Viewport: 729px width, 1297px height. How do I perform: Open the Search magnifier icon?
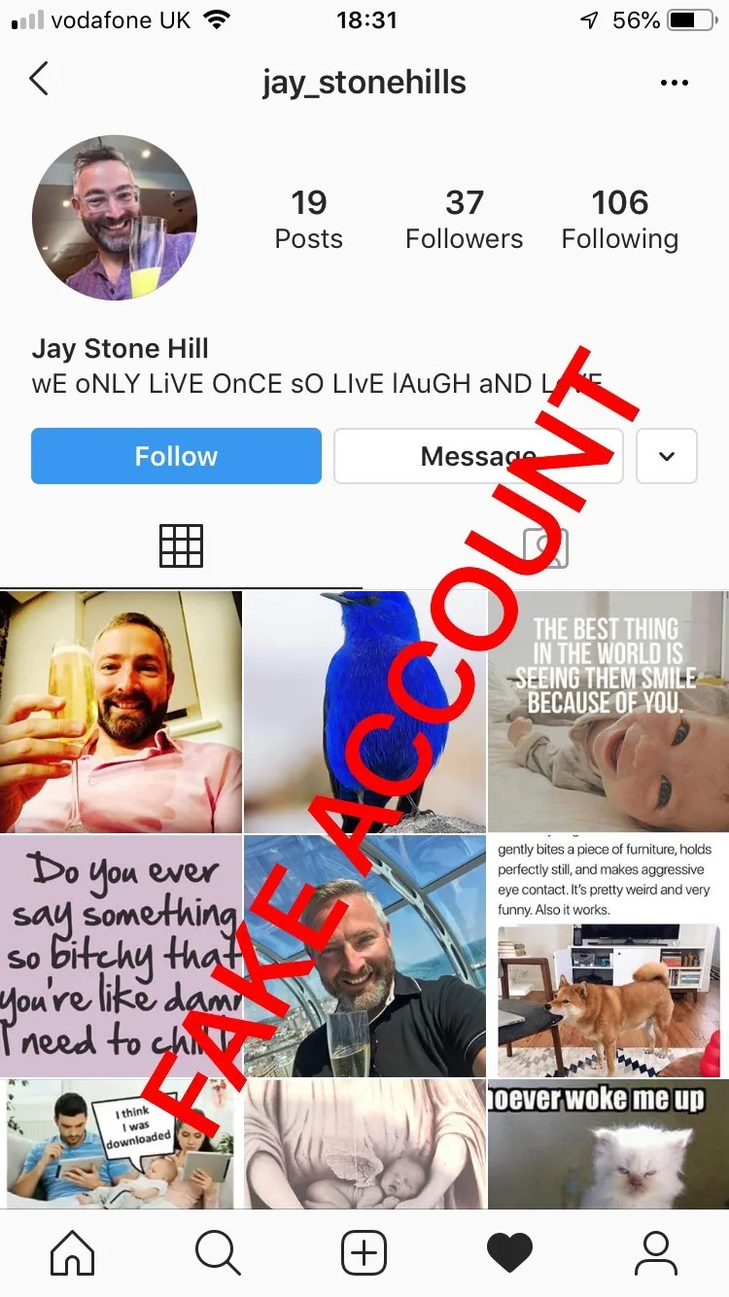tap(218, 1253)
